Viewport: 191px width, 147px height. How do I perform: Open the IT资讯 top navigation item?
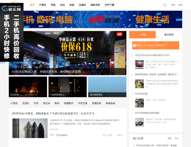tap(43, 5)
